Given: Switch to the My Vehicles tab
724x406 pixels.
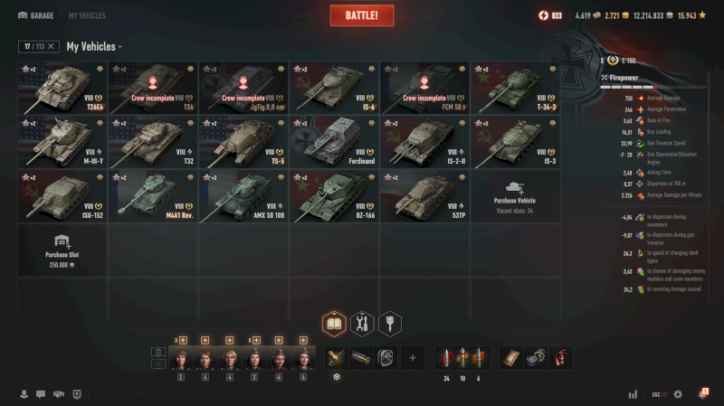Looking at the screenshot, I should pyautogui.click(x=87, y=15).
